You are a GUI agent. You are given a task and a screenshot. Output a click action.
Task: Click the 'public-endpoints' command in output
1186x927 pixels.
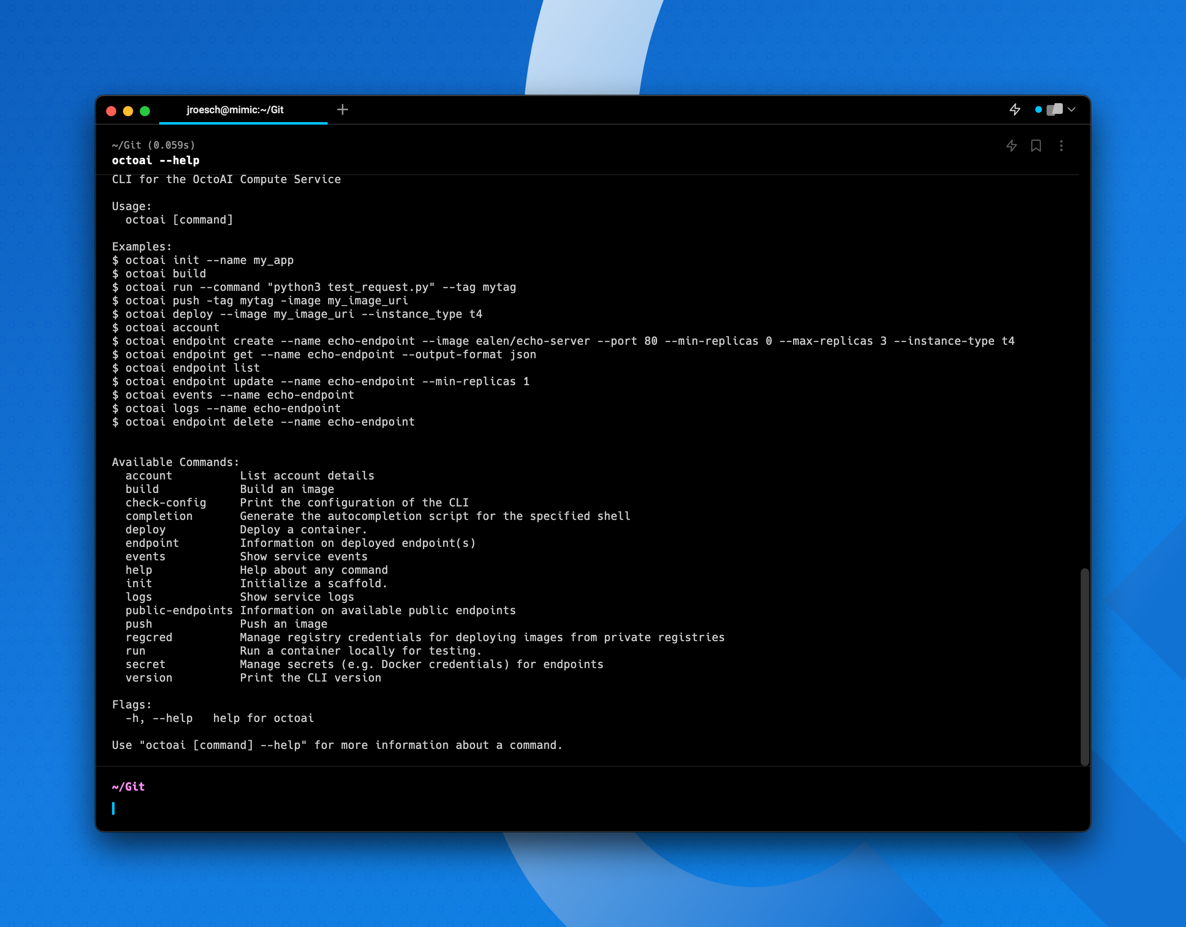[x=179, y=610]
